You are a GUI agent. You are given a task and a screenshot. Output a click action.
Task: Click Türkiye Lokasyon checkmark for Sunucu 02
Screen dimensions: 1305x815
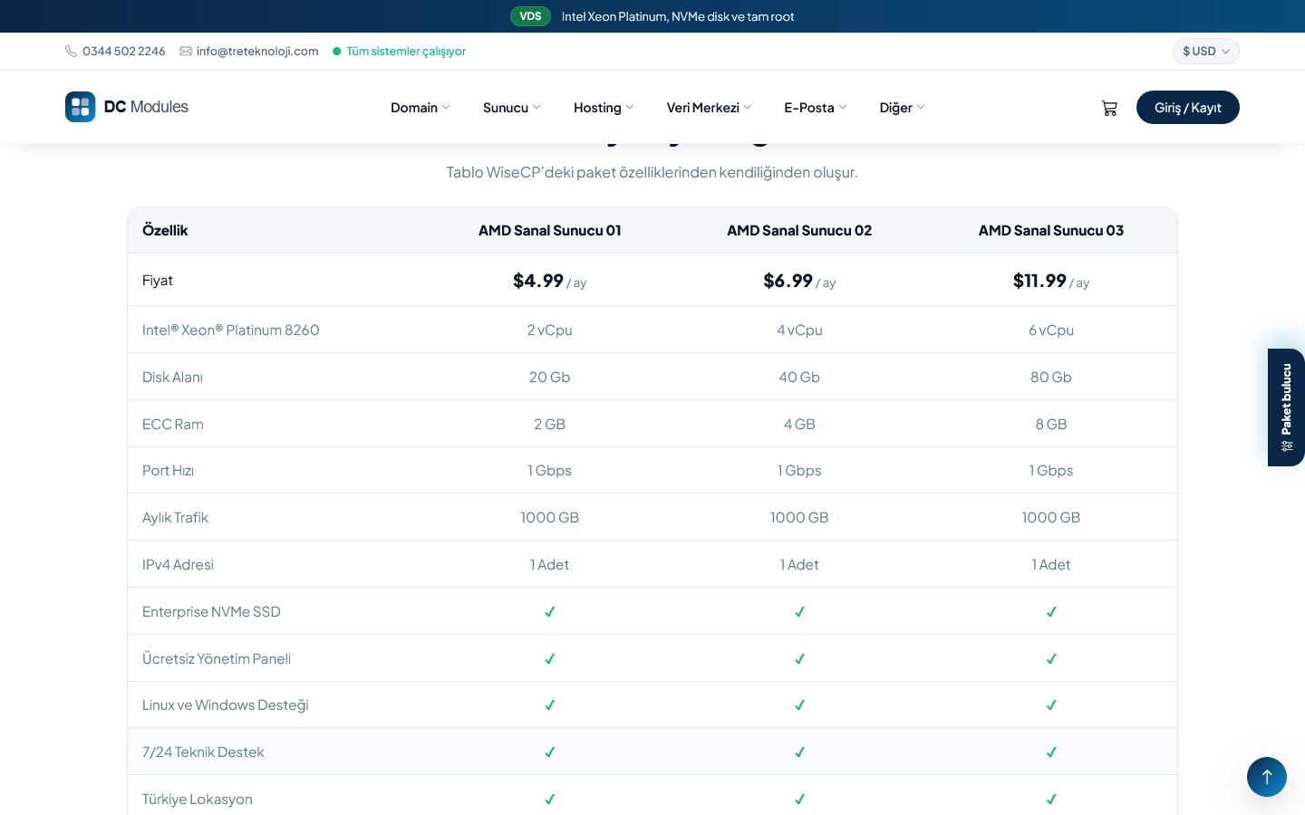click(x=799, y=800)
